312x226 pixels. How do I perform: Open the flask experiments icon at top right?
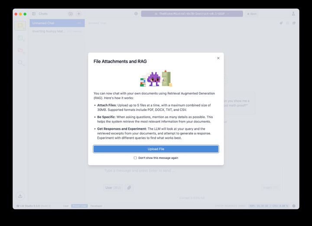pyautogui.click(x=293, y=14)
